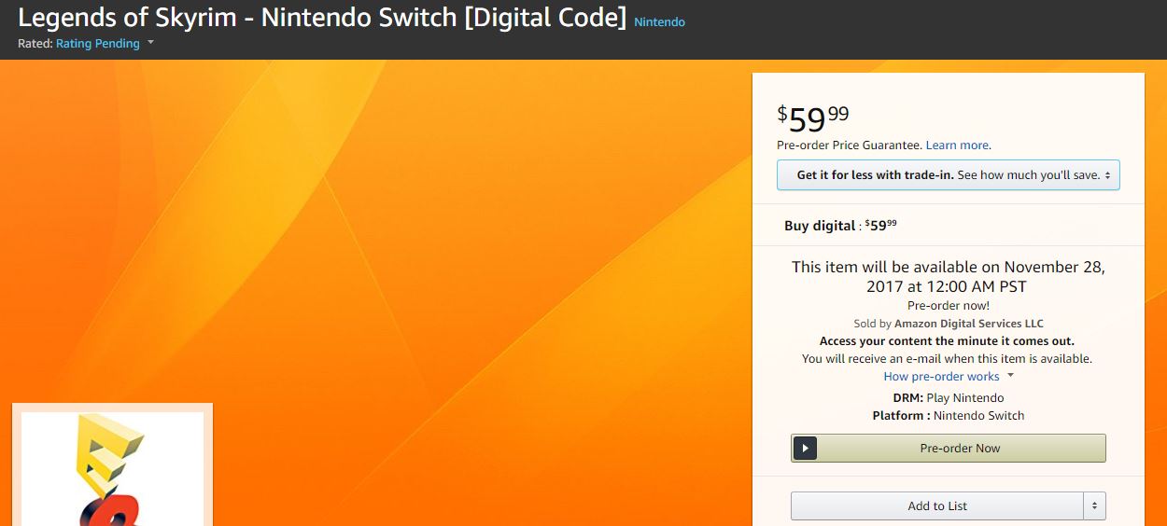Click the DRM: Play Nintendo text

click(948, 398)
